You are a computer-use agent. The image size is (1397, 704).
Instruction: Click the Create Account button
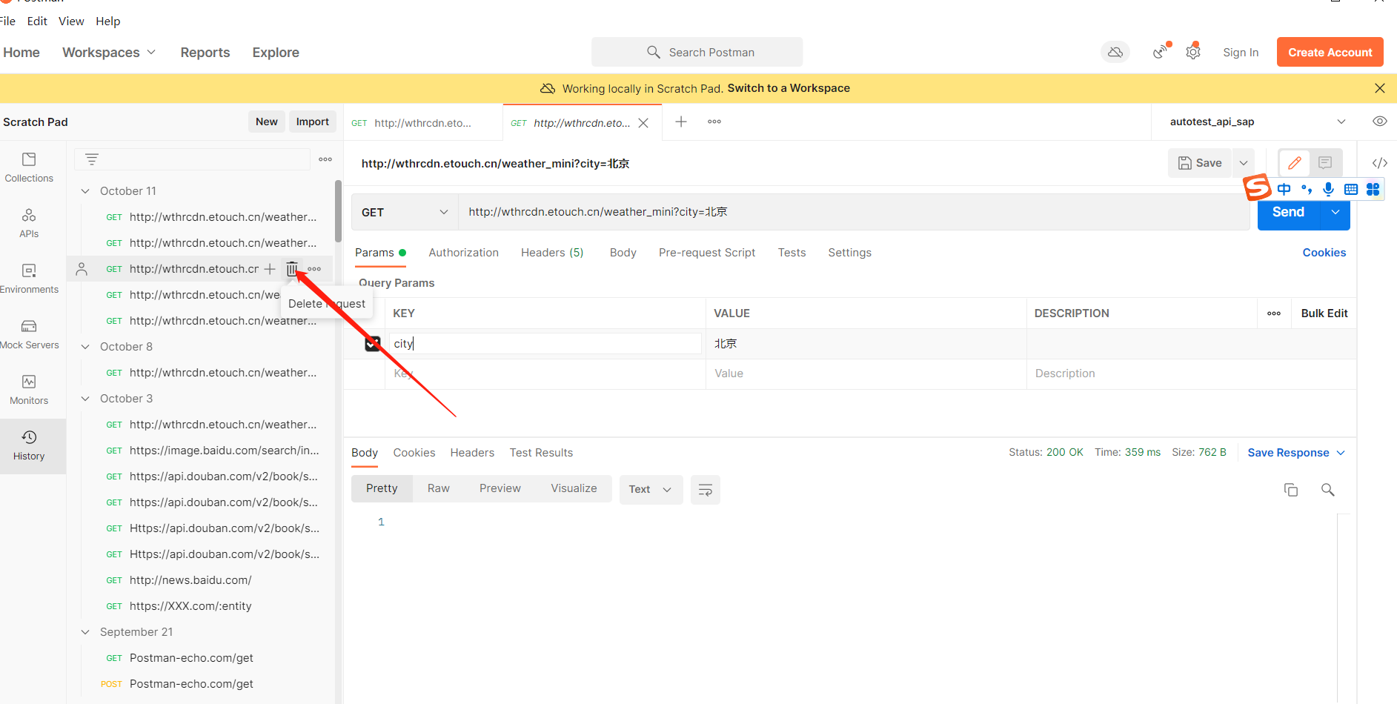click(1330, 53)
